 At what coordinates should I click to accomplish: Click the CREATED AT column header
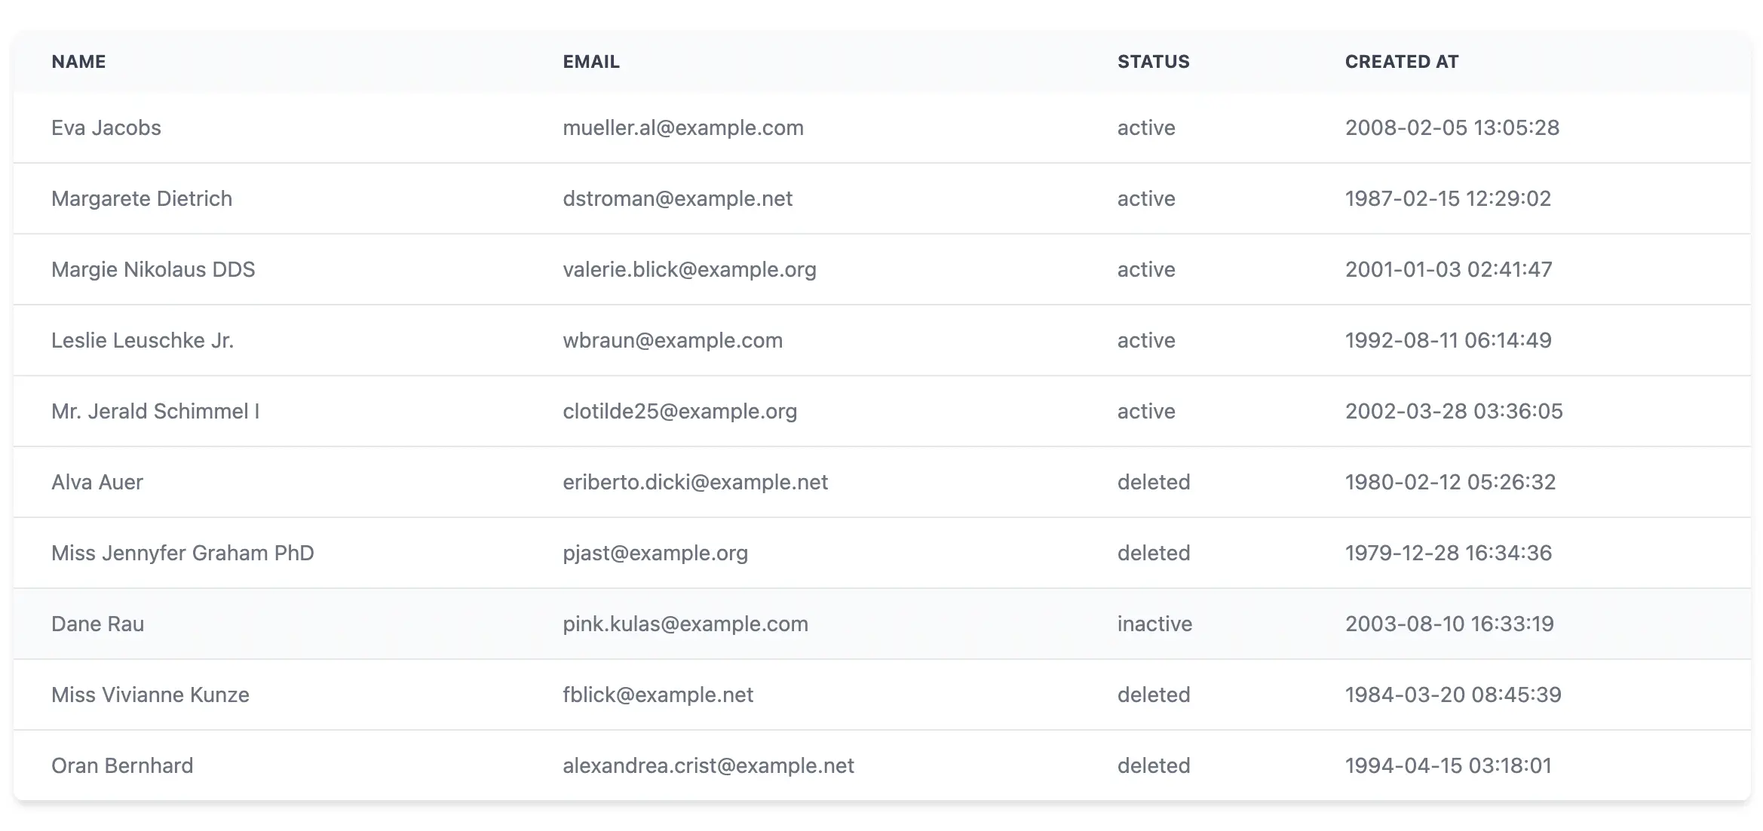click(1401, 62)
